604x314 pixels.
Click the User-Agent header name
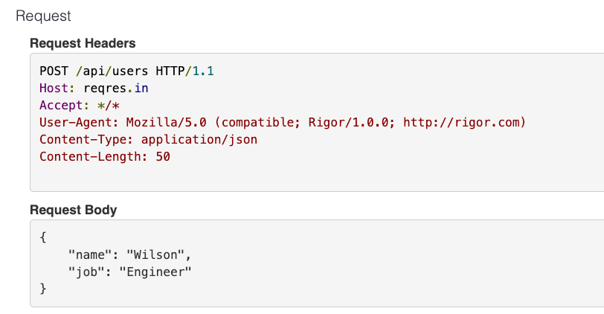pos(79,123)
